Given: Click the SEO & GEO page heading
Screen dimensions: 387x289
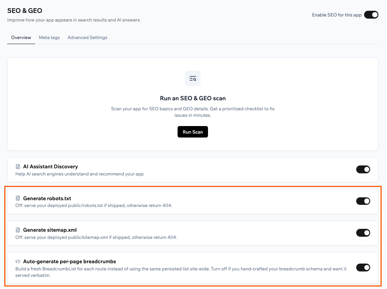Looking at the screenshot, I should [x=25, y=11].
